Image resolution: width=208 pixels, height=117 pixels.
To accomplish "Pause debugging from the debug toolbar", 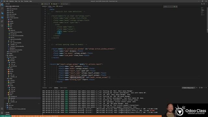I will tap(166, 6).
